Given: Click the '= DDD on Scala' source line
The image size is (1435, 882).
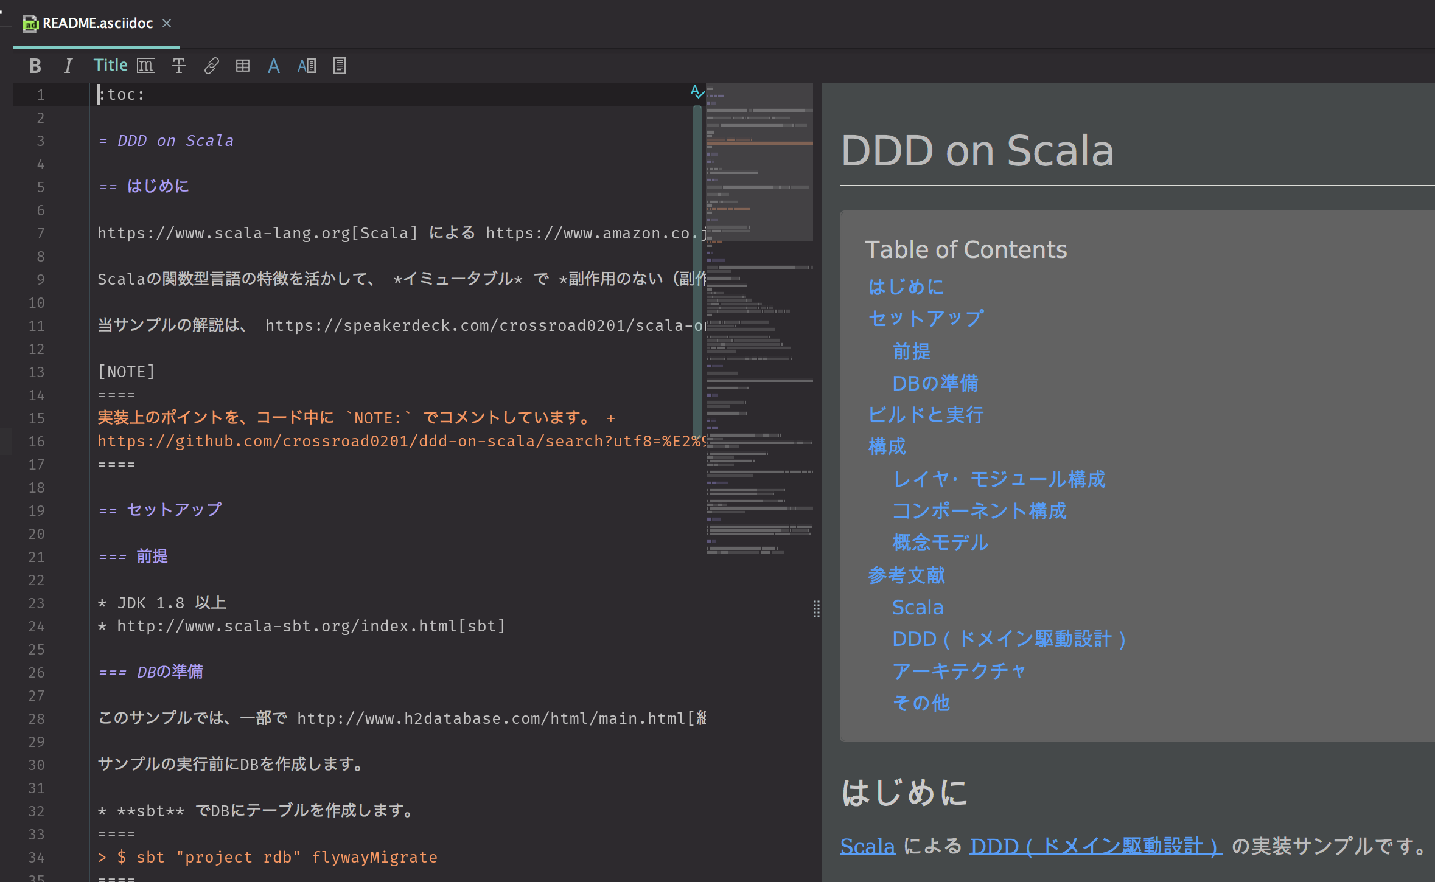Looking at the screenshot, I should coord(166,141).
